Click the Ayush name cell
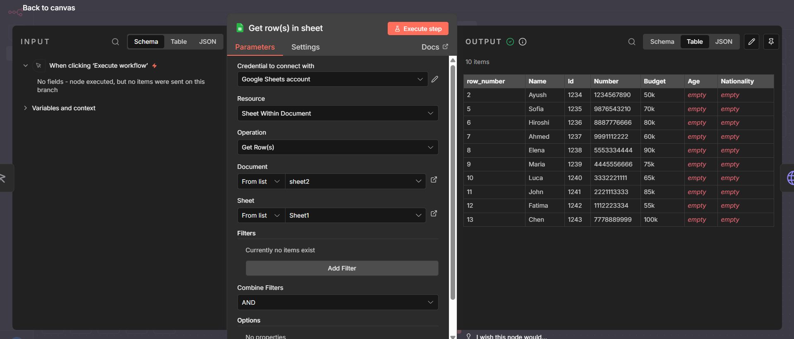This screenshot has width=794, height=339. click(545, 95)
